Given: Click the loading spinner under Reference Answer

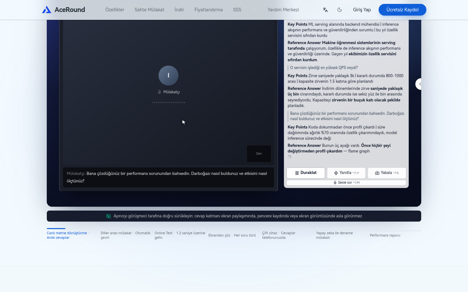Looking at the screenshot, I should click(x=290, y=157).
